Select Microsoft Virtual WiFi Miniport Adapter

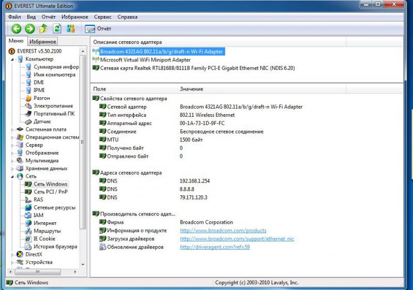[146, 60]
